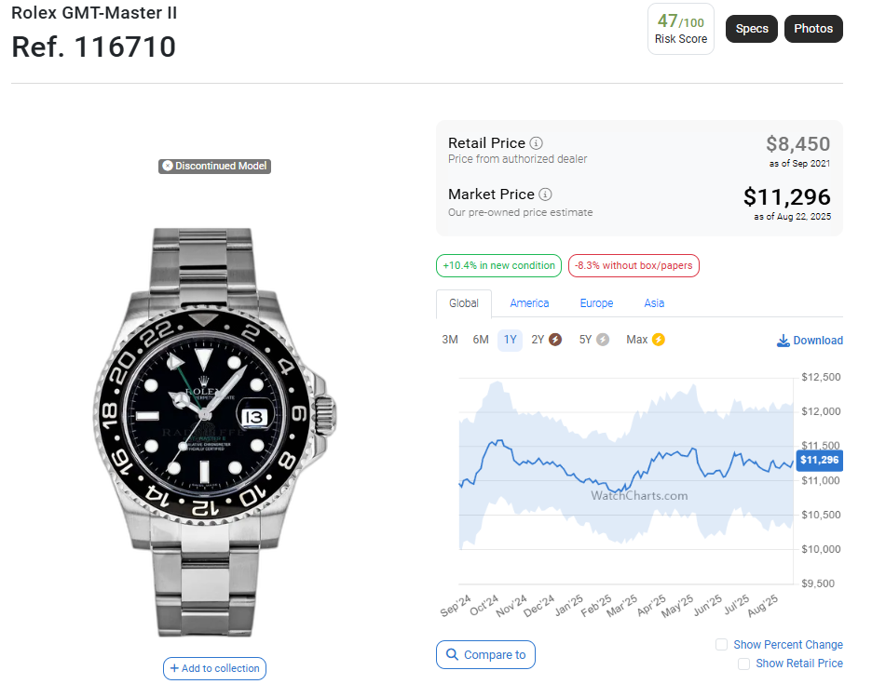This screenshot has height=684, width=872.
Task: Click the lightning badge beside 5Y
Action: 603,340
